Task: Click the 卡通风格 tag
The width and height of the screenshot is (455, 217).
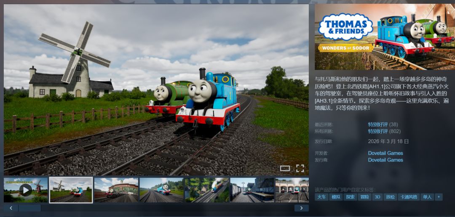Action: click(x=409, y=197)
